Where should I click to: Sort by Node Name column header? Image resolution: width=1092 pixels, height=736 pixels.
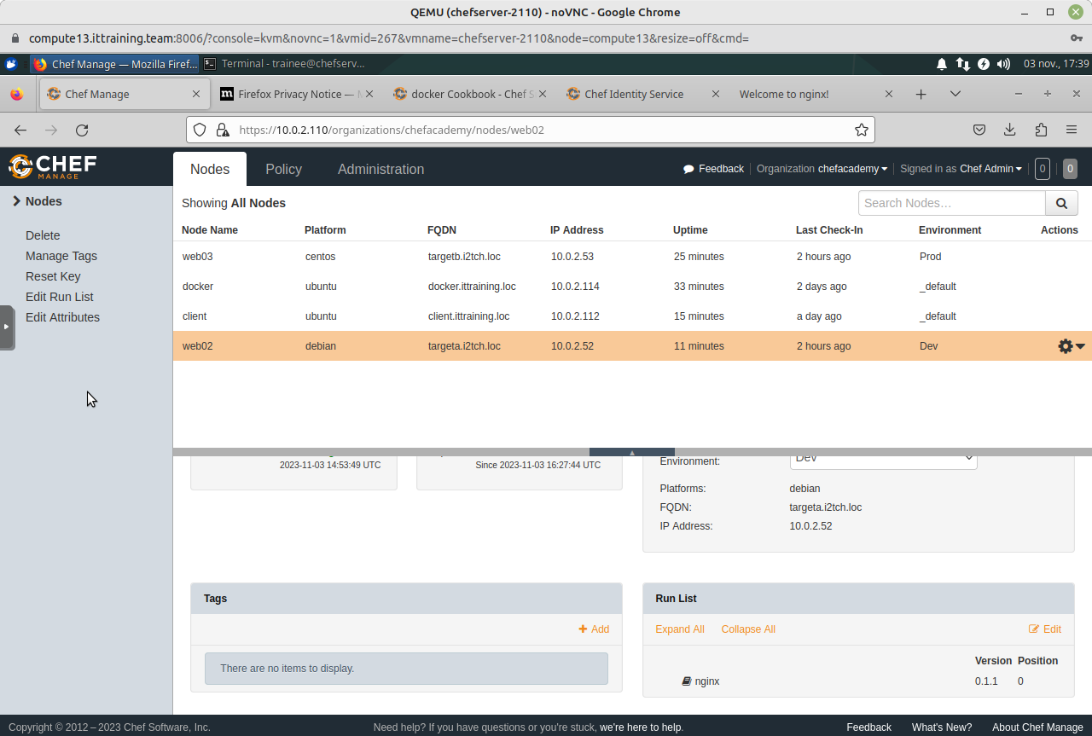[210, 230]
